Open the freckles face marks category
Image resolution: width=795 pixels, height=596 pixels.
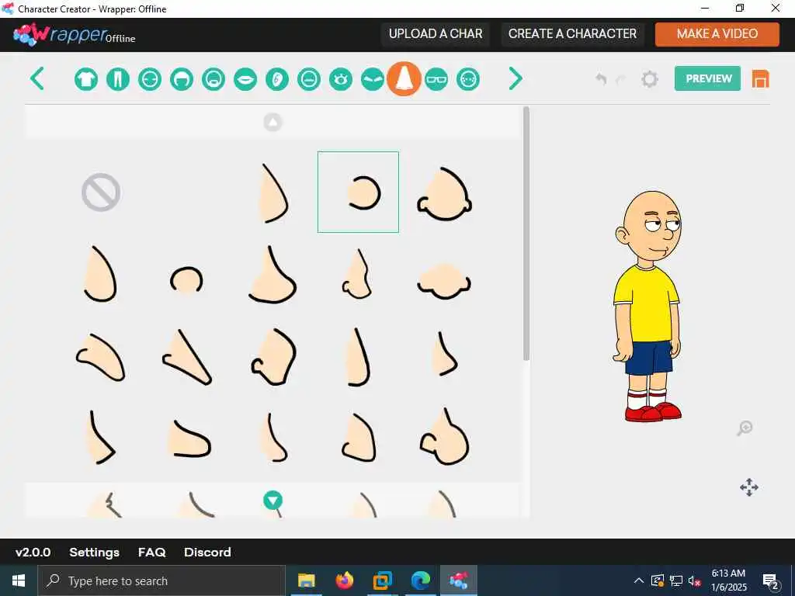point(468,80)
